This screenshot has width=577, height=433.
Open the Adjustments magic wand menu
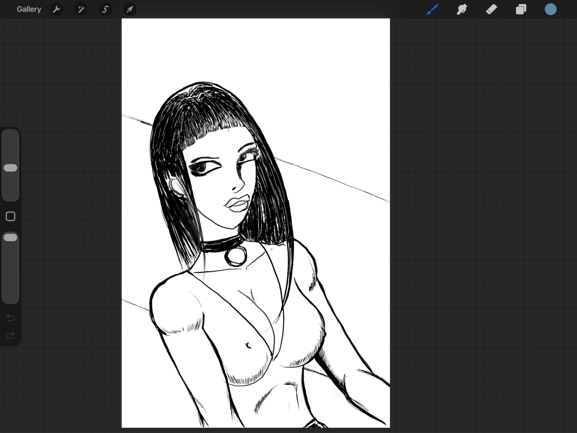(81, 9)
